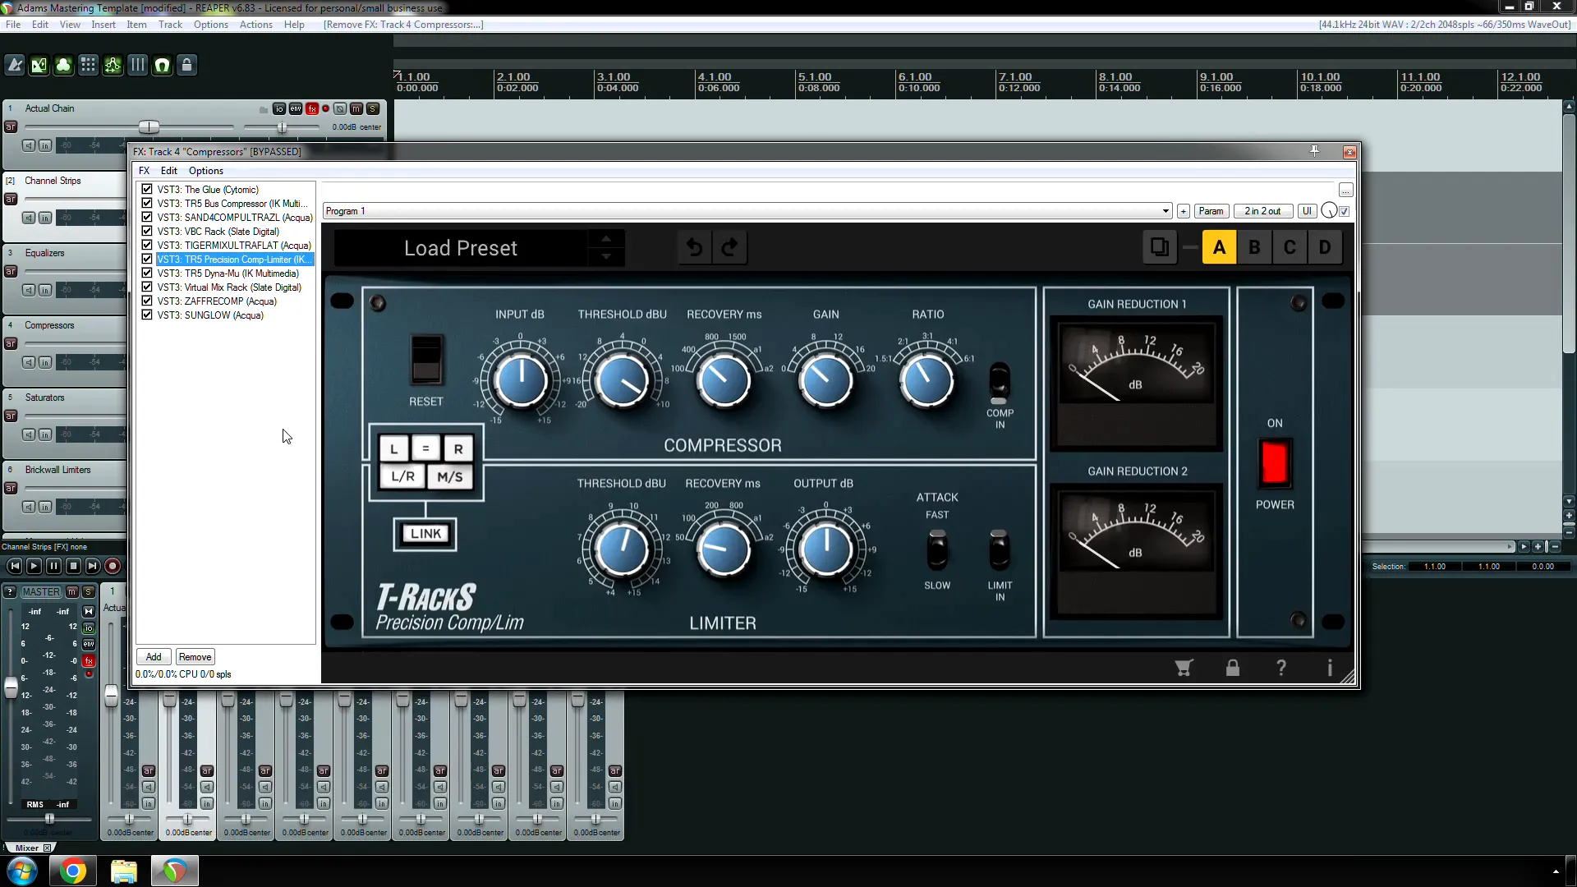Click the preset down arrow
The width and height of the screenshot is (1577, 887).
pyautogui.click(x=606, y=257)
